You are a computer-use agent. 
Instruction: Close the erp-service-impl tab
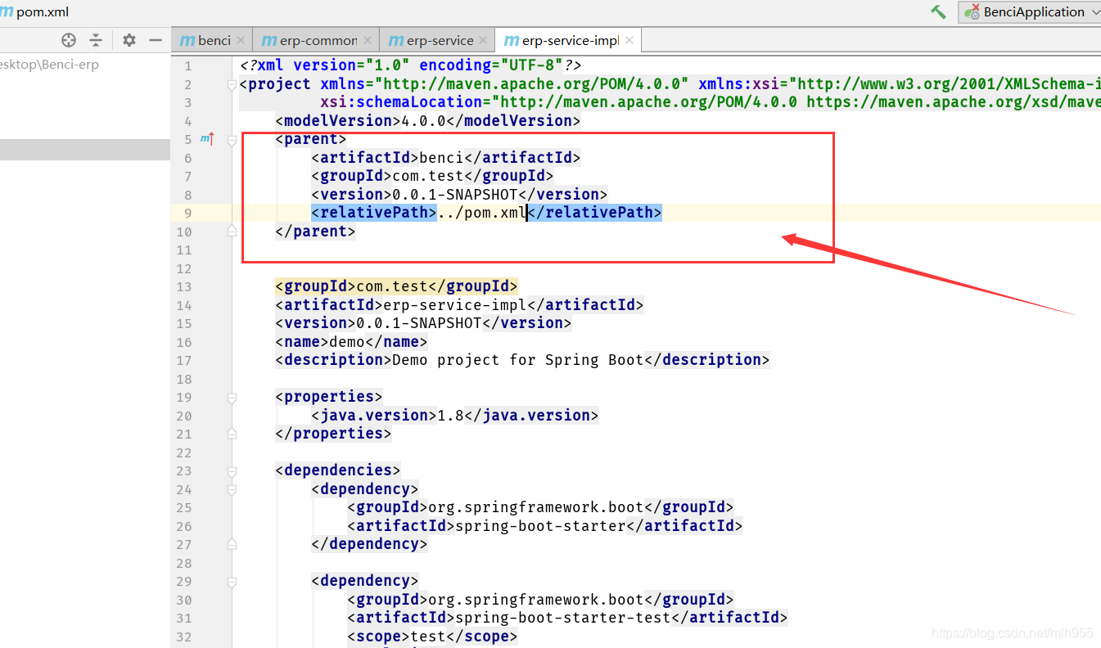click(x=629, y=40)
